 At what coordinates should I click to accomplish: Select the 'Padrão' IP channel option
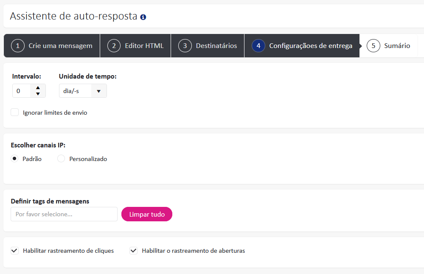click(x=14, y=158)
